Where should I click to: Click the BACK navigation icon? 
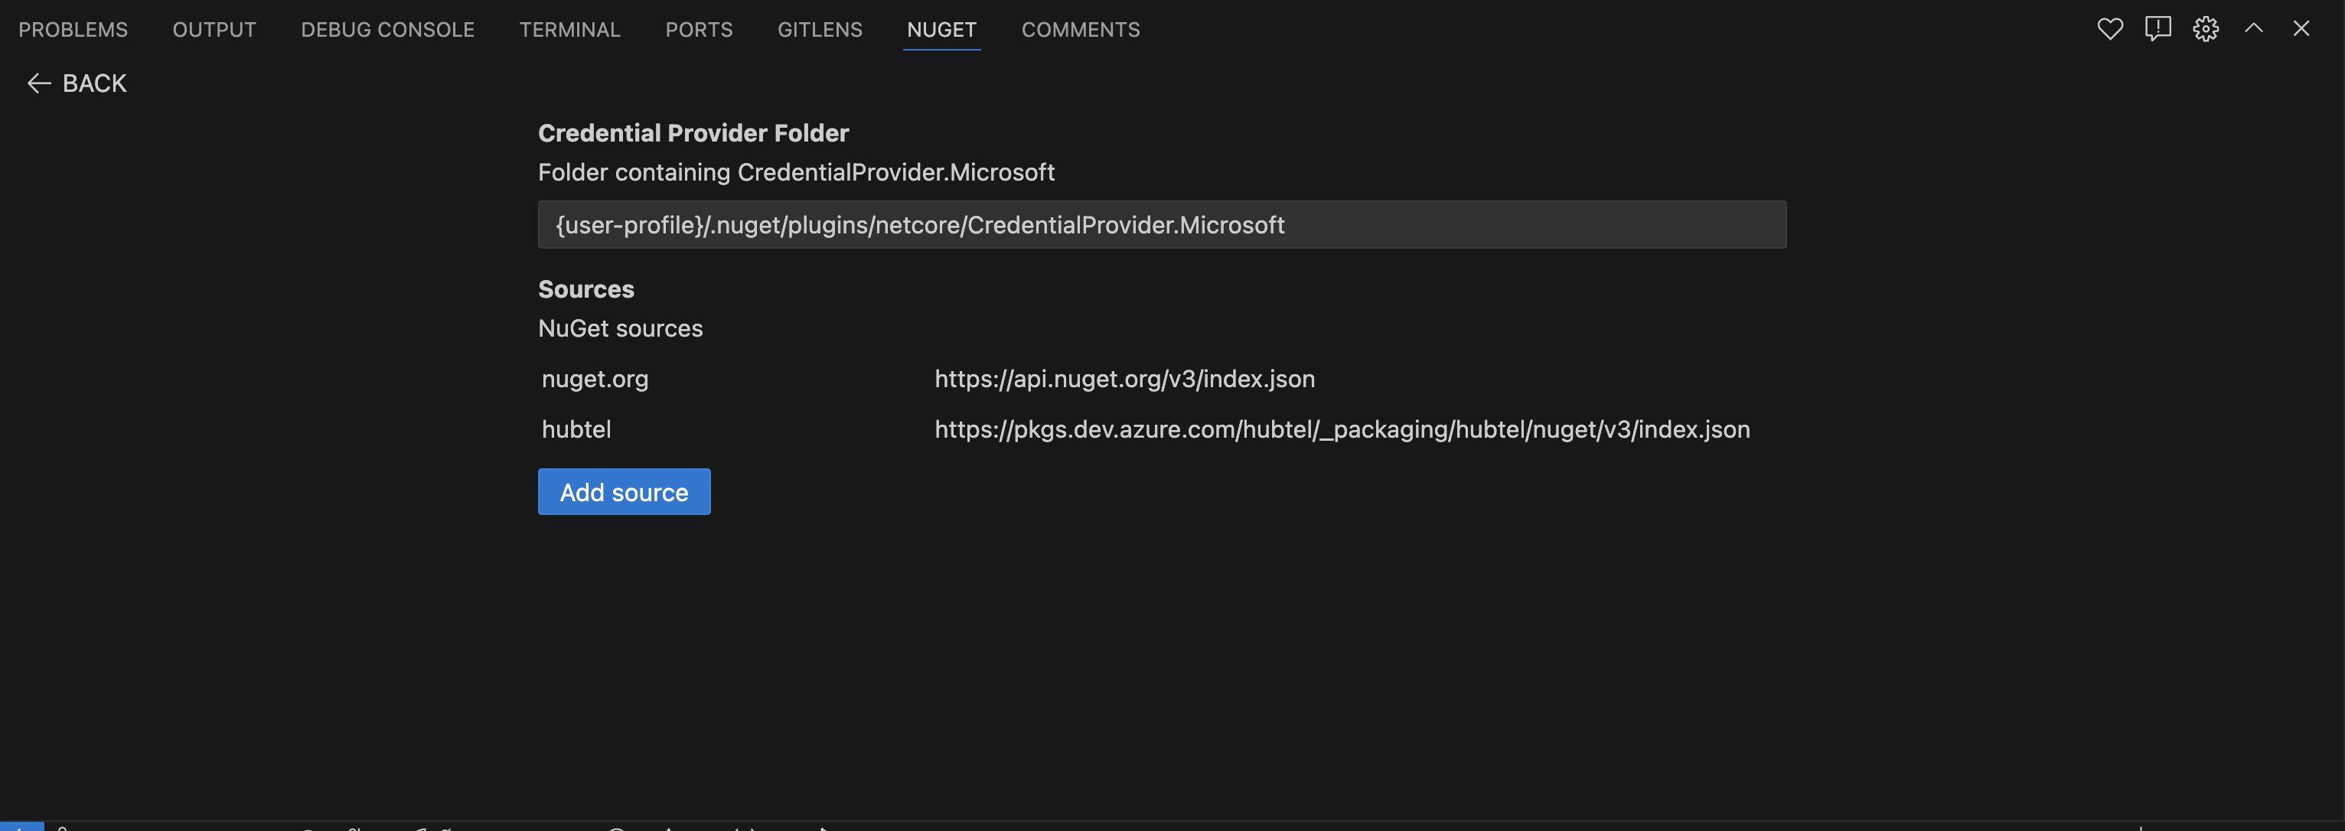[34, 82]
